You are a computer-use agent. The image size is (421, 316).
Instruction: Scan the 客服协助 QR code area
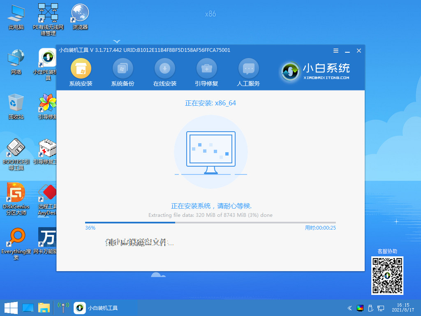pos(387,276)
